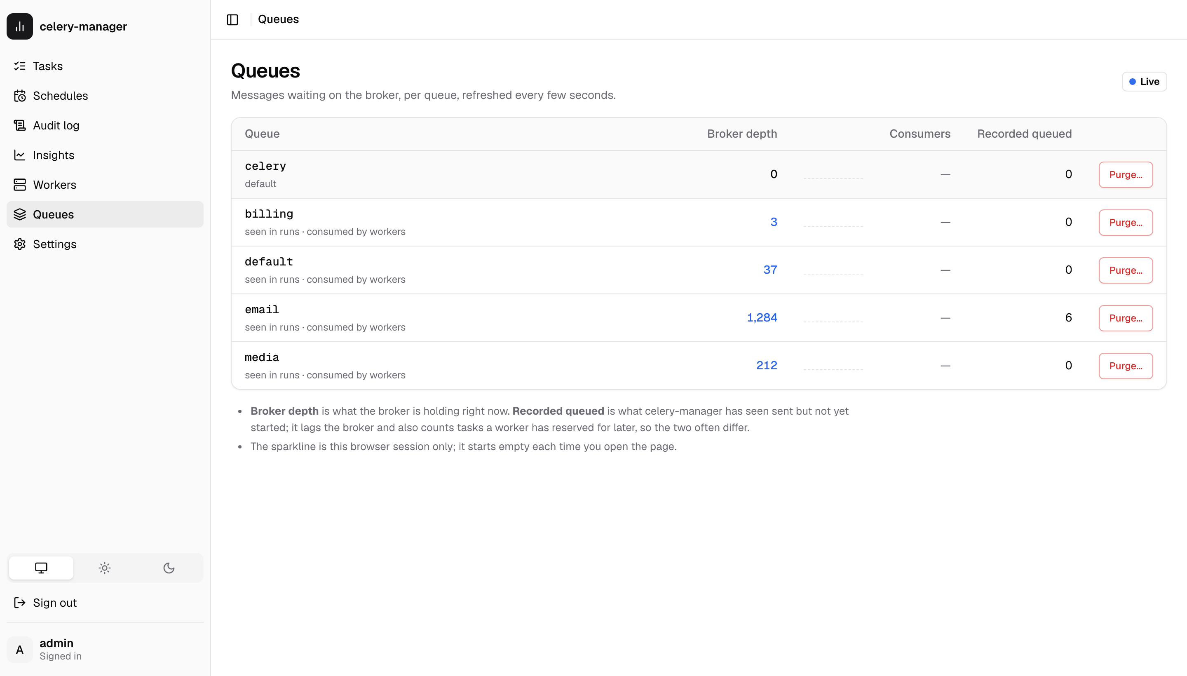Viewport: 1187px width, 676px height.
Task: Click the Recorded queued column header
Action: [x=1024, y=134]
